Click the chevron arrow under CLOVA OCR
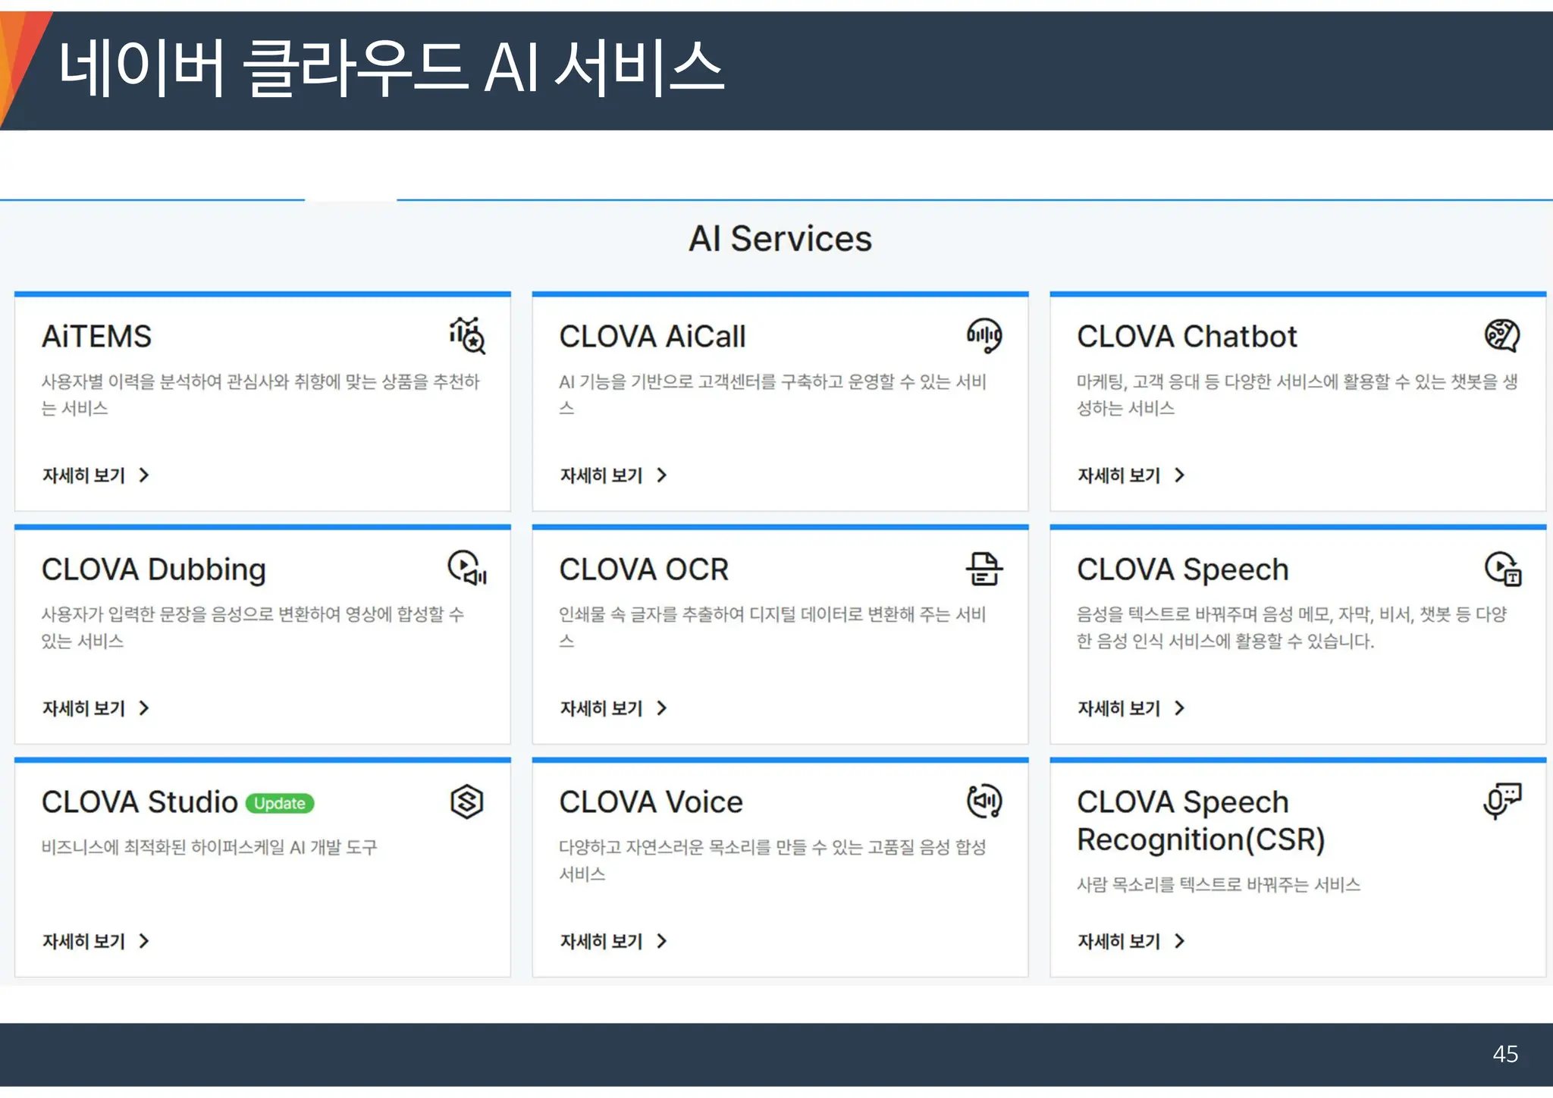Viewport: 1553px width, 1098px height. pyautogui.click(x=661, y=708)
